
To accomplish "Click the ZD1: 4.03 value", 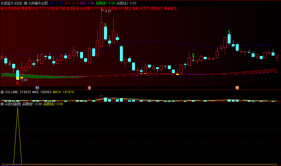I will [71, 3].
